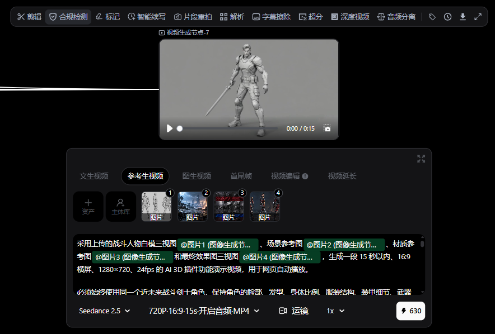Open the history clock icon
Screen dimensions: 495x334
pos(447,17)
